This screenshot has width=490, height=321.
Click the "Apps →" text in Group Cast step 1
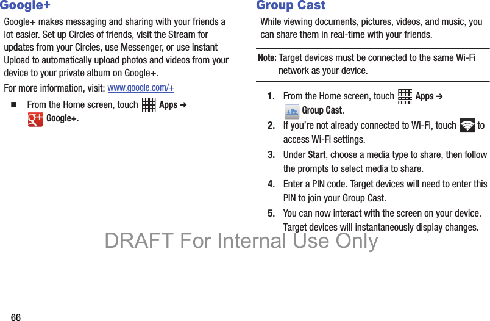[x=429, y=96]
